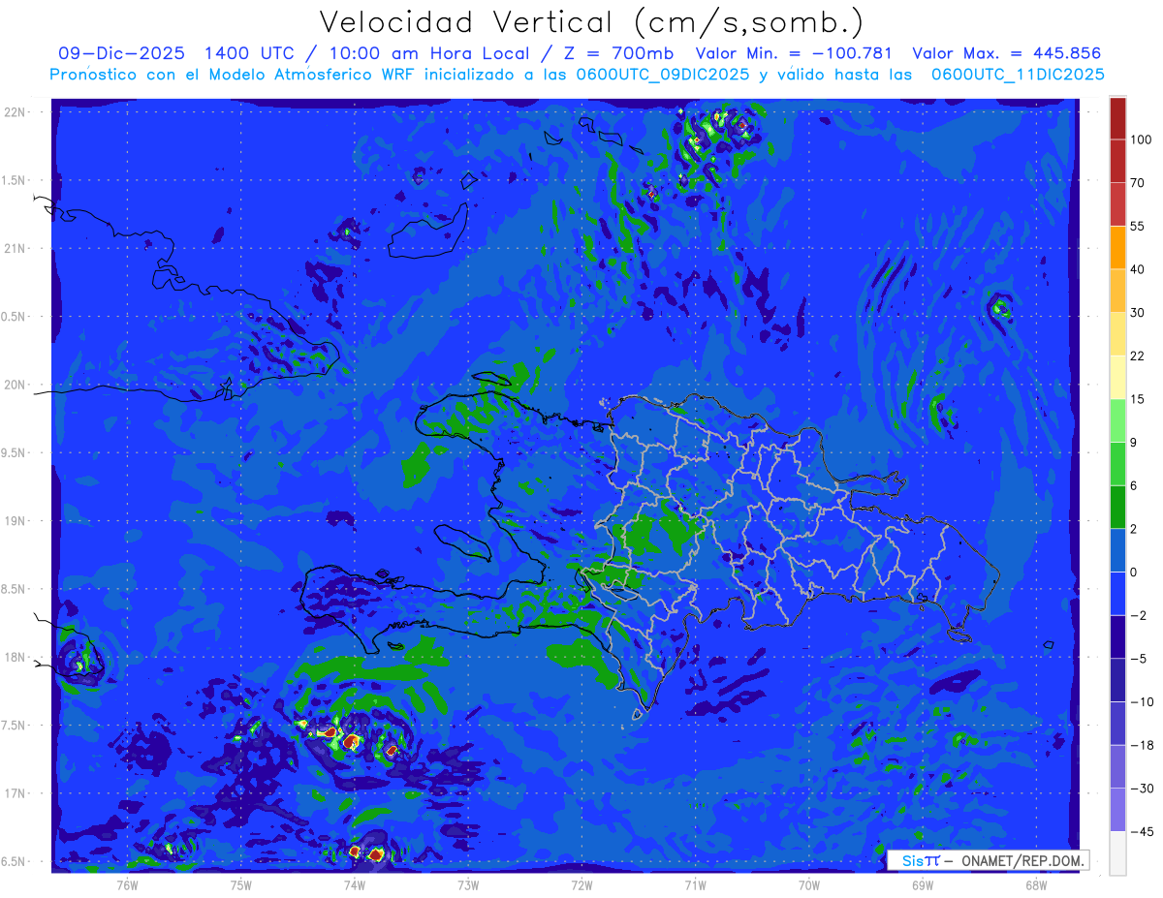Screen dimensions: 1163x898
Task: Click the light green swatch between 9 and 15
Action: coord(1117,420)
